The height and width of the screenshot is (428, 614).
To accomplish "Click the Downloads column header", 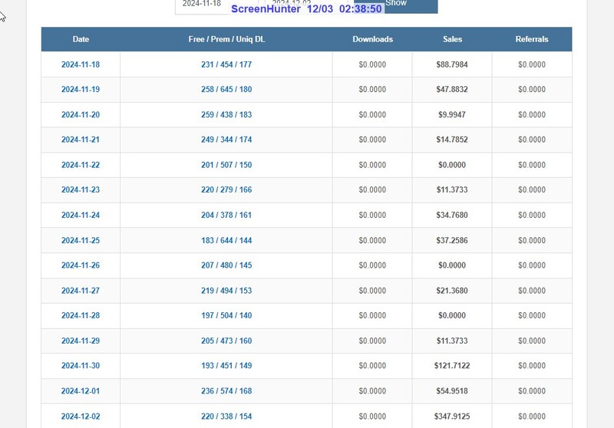I will click(372, 39).
